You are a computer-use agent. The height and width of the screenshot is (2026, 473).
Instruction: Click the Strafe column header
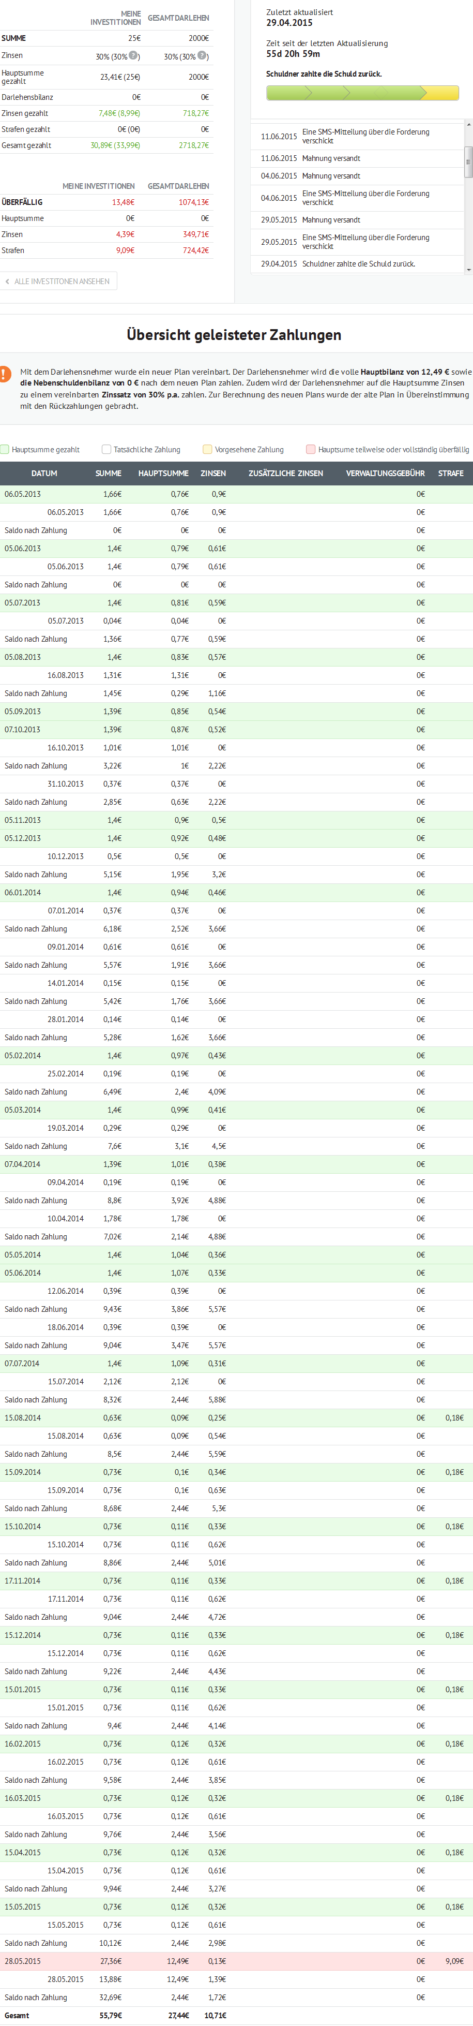tap(450, 474)
